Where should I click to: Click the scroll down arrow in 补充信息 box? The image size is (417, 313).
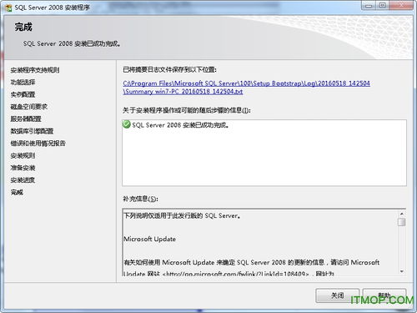point(402,271)
